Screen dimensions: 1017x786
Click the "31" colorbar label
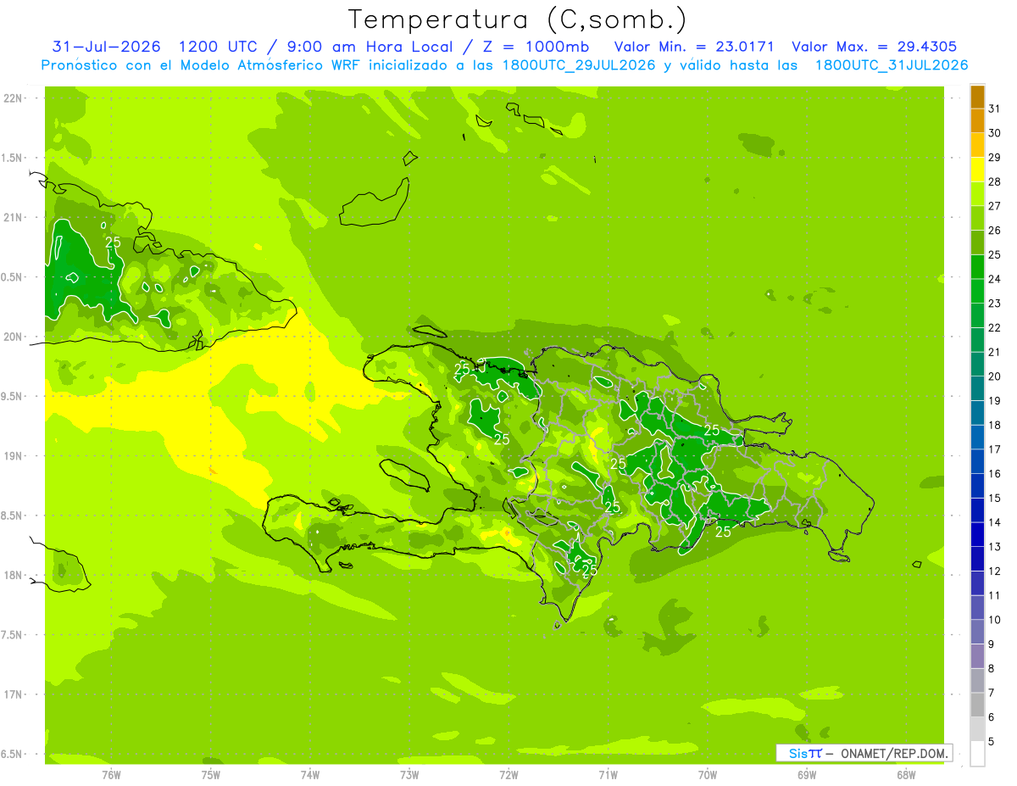point(995,109)
